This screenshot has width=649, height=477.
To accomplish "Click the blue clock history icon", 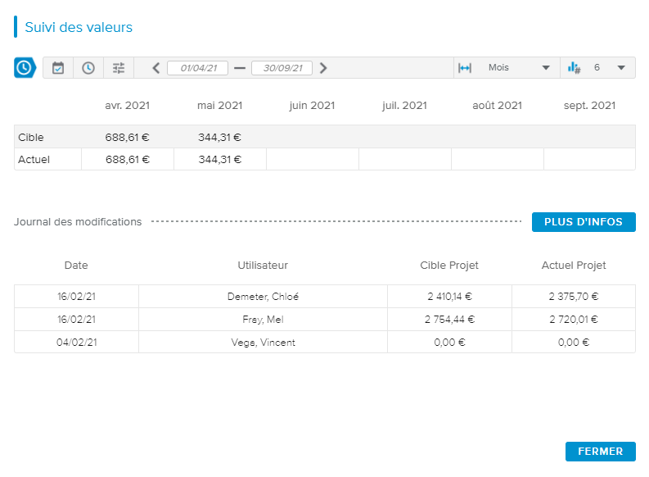I will coord(25,68).
